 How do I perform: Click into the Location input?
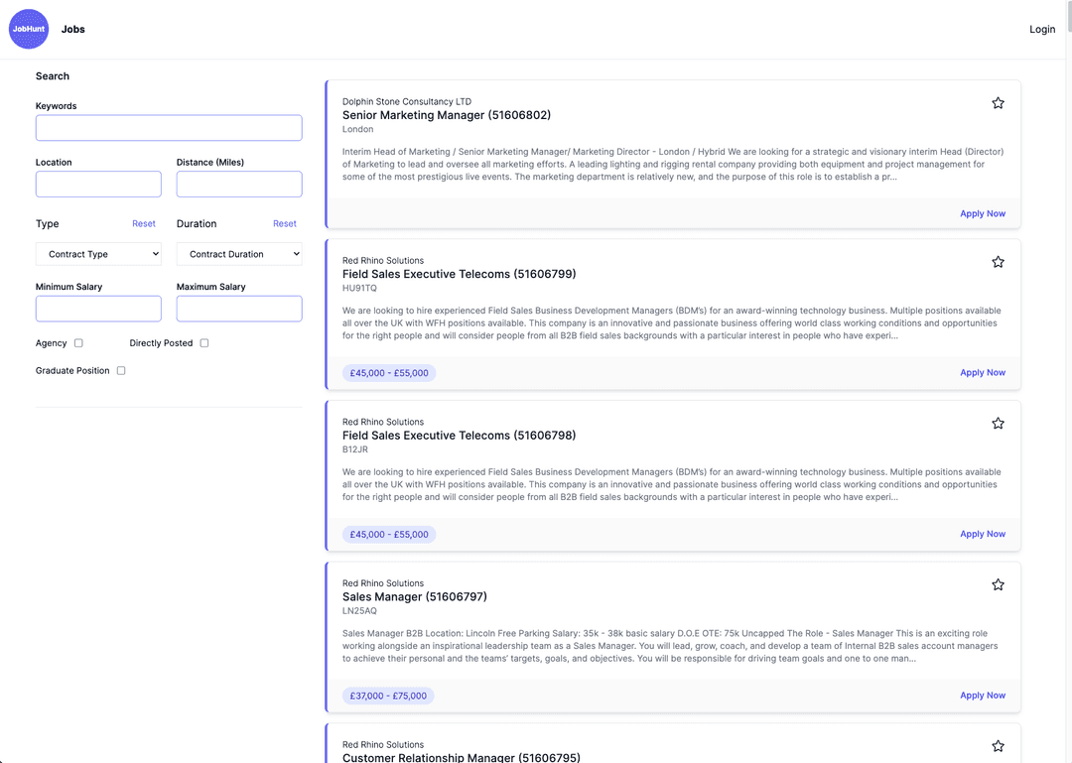coord(98,184)
